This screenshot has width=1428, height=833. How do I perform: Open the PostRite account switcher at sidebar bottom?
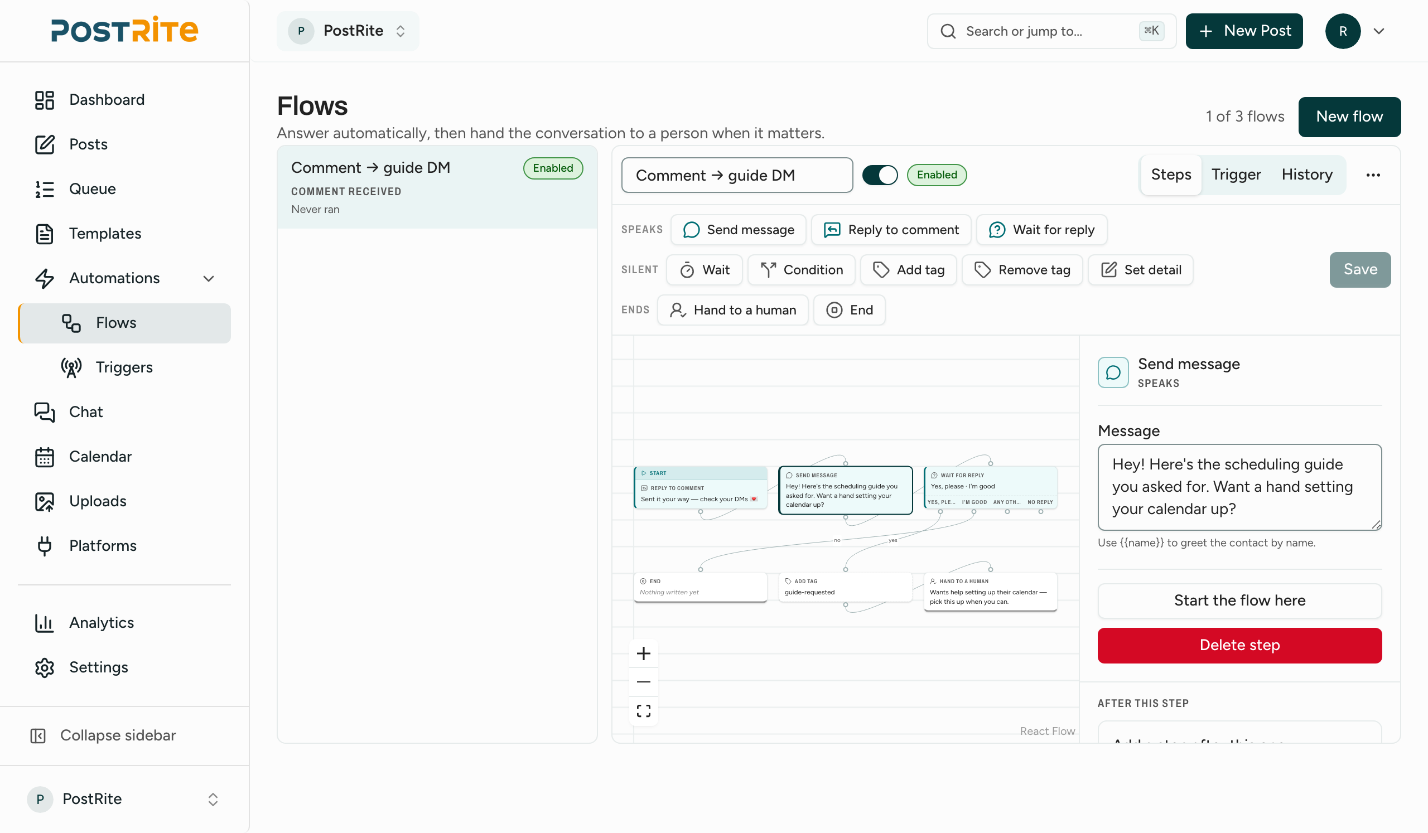tap(124, 800)
